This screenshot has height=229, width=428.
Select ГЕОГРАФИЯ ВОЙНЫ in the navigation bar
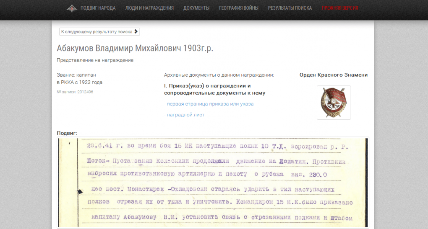pyautogui.click(x=239, y=8)
